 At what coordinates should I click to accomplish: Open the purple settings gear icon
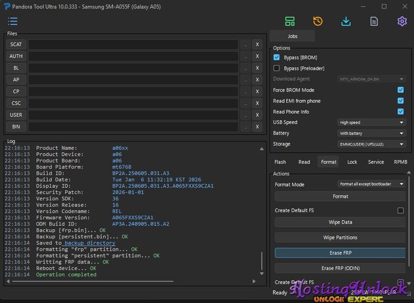(402, 21)
